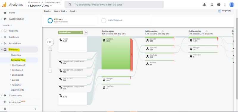238x112 pixels.
Task: Open Admin settings gear at bottom left
Action: point(5,109)
